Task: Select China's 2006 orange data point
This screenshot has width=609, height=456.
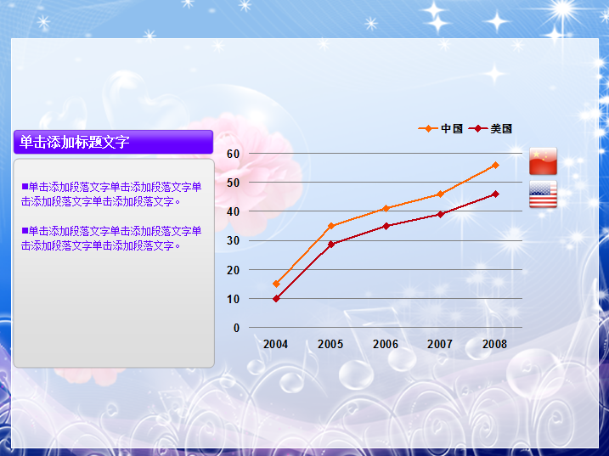Action: click(386, 208)
